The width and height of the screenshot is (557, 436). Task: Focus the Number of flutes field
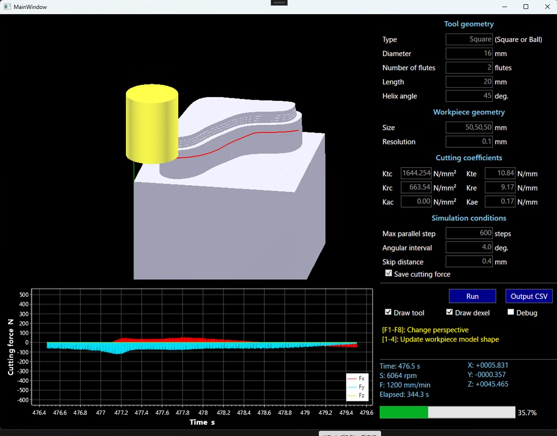(x=469, y=68)
